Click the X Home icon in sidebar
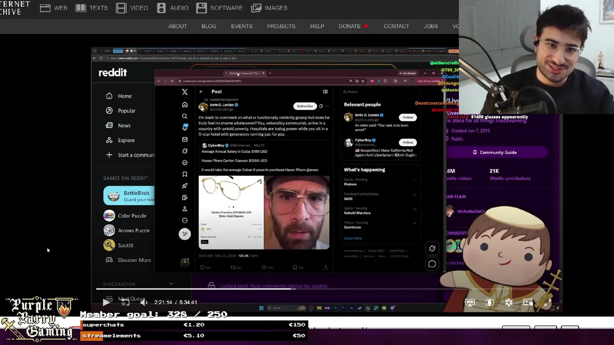The image size is (614, 345). point(185,104)
